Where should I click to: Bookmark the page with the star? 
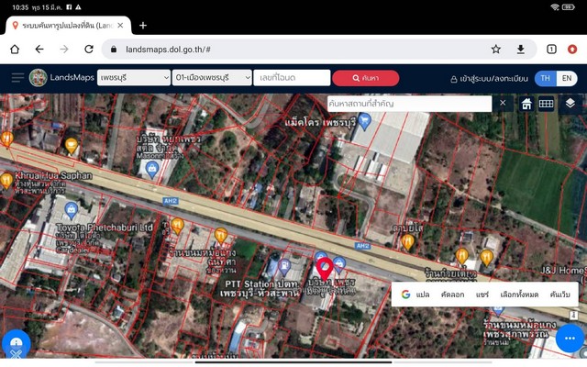coord(495,49)
